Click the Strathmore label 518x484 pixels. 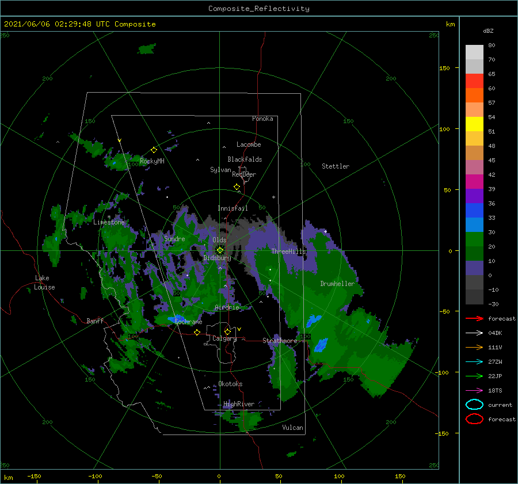click(280, 341)
